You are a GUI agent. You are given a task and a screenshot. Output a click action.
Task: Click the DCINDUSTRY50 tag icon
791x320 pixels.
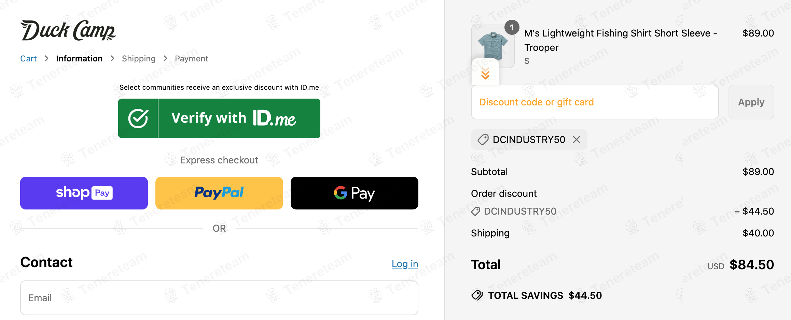click(483, 140)
